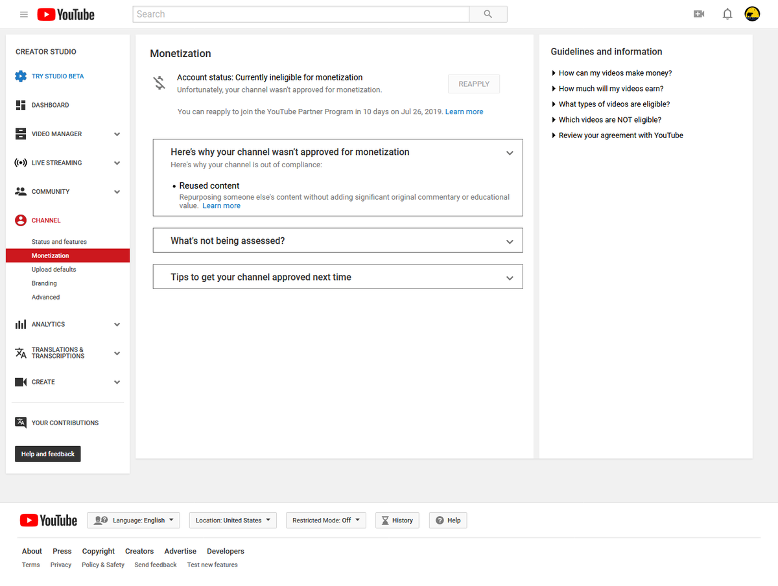This screenshot has width=778, height=586.
Task: Collapse the channel wasn't approved panel
Action: pos(510,153)
